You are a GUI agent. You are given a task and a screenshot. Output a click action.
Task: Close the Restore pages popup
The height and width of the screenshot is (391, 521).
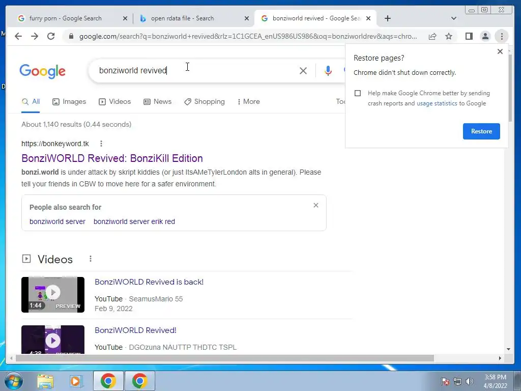pyautogui.click(x=500, y=51)
